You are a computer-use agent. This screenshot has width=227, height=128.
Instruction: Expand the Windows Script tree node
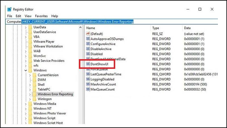point(26,118)
